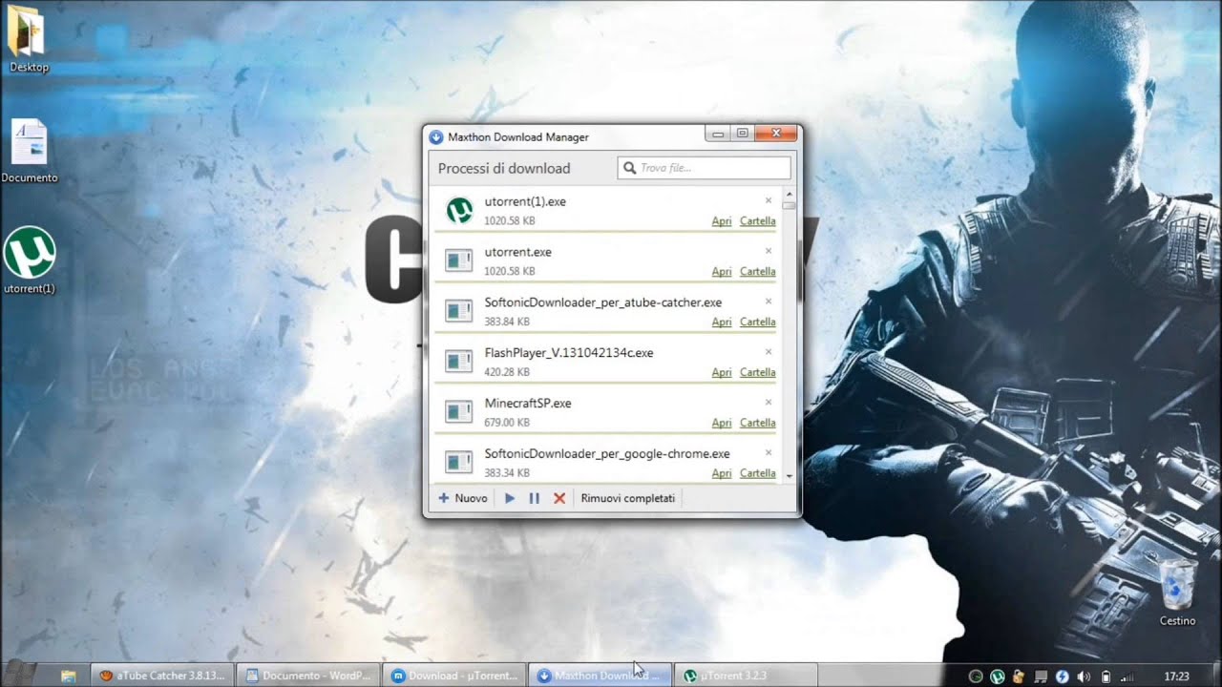1222x687 pixels.
Task: Click the MinecraftSP.exe file icon
Action: click(x=459, y=412)
